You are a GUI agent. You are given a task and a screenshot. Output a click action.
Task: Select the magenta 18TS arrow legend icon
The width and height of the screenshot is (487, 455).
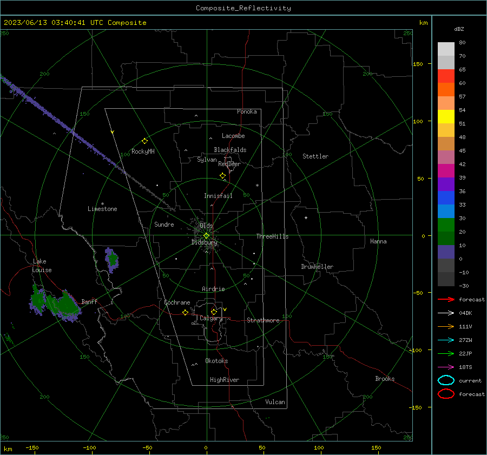pyautogui.click(x=446, y=367)
